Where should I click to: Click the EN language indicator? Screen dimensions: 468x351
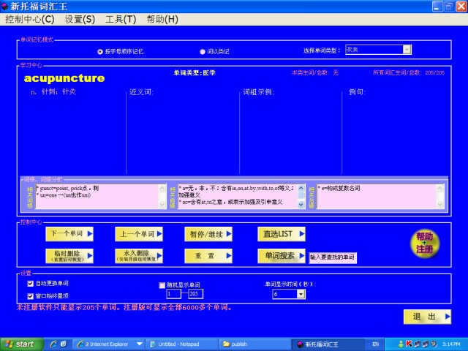click(x=375, y=344)
